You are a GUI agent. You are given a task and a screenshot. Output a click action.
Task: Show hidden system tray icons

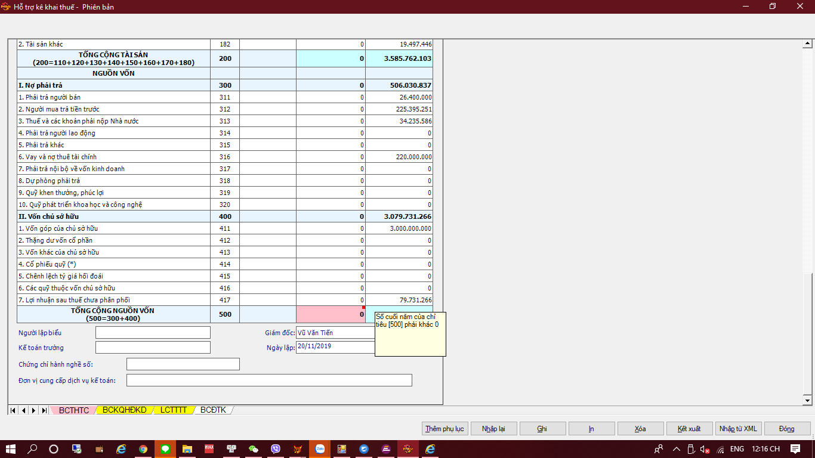pos(676,449)
